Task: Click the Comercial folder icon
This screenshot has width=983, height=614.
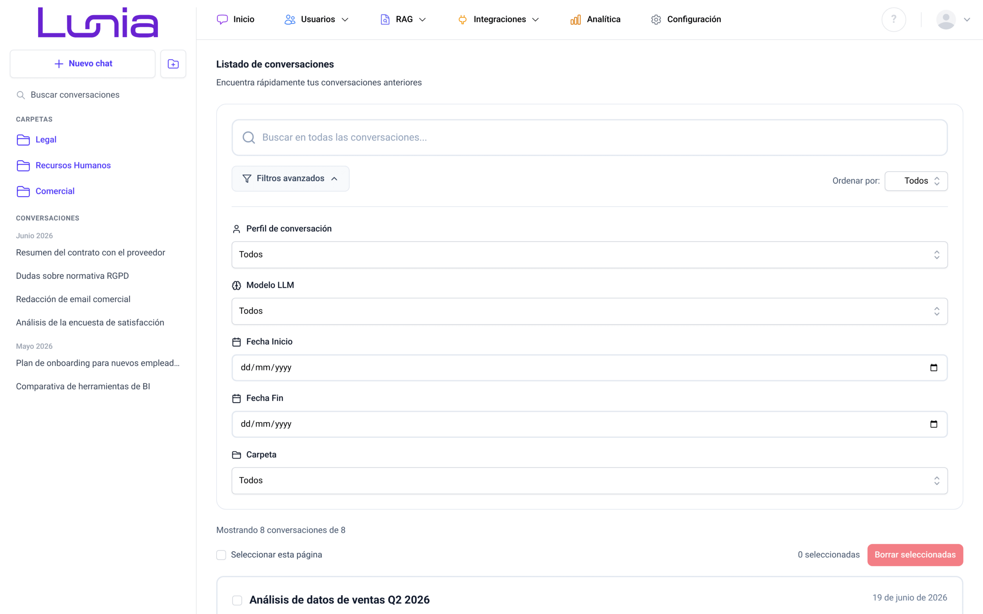Action: [x=23, y=191]
